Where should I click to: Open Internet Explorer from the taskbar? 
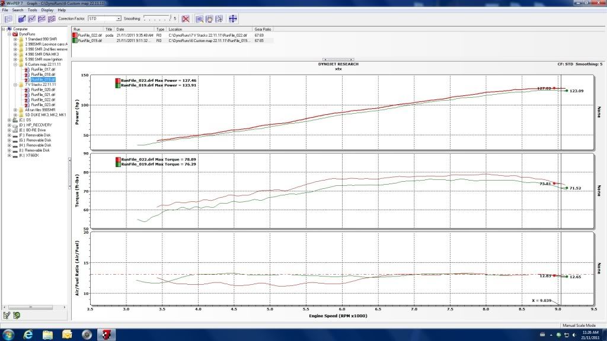click(x=28, y=334)
